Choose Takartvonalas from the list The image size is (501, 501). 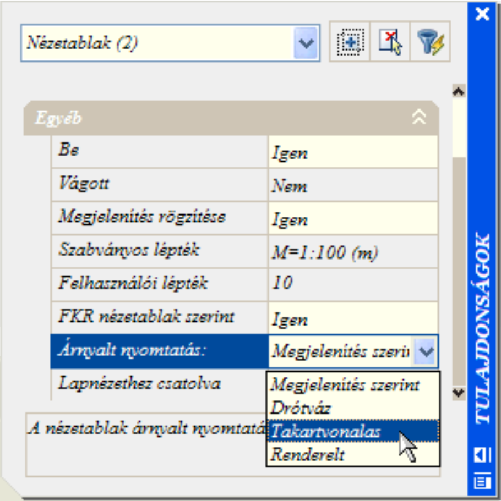click(x=353, y=431)
